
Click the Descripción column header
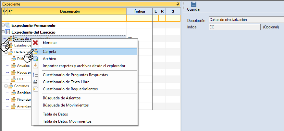(70, 11)
